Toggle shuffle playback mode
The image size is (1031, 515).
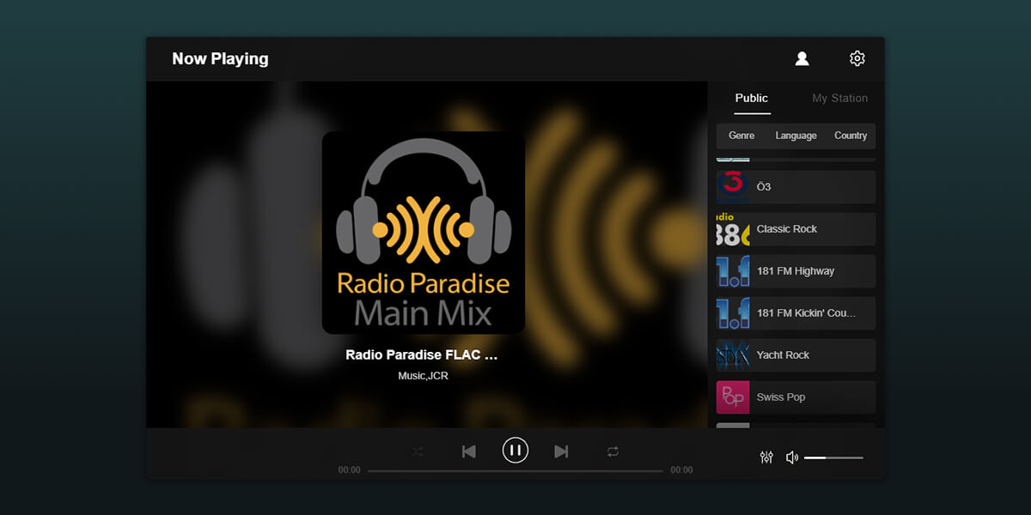click(418, 451)
